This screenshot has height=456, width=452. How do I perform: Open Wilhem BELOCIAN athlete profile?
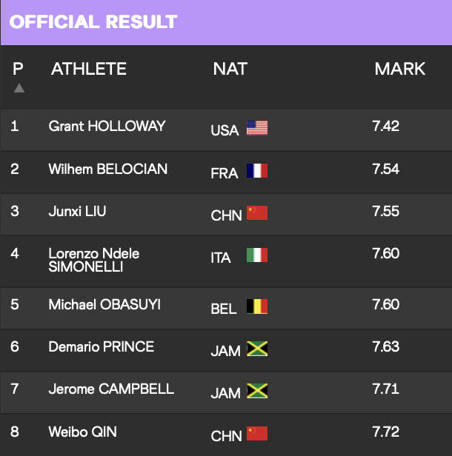[108, 169]
